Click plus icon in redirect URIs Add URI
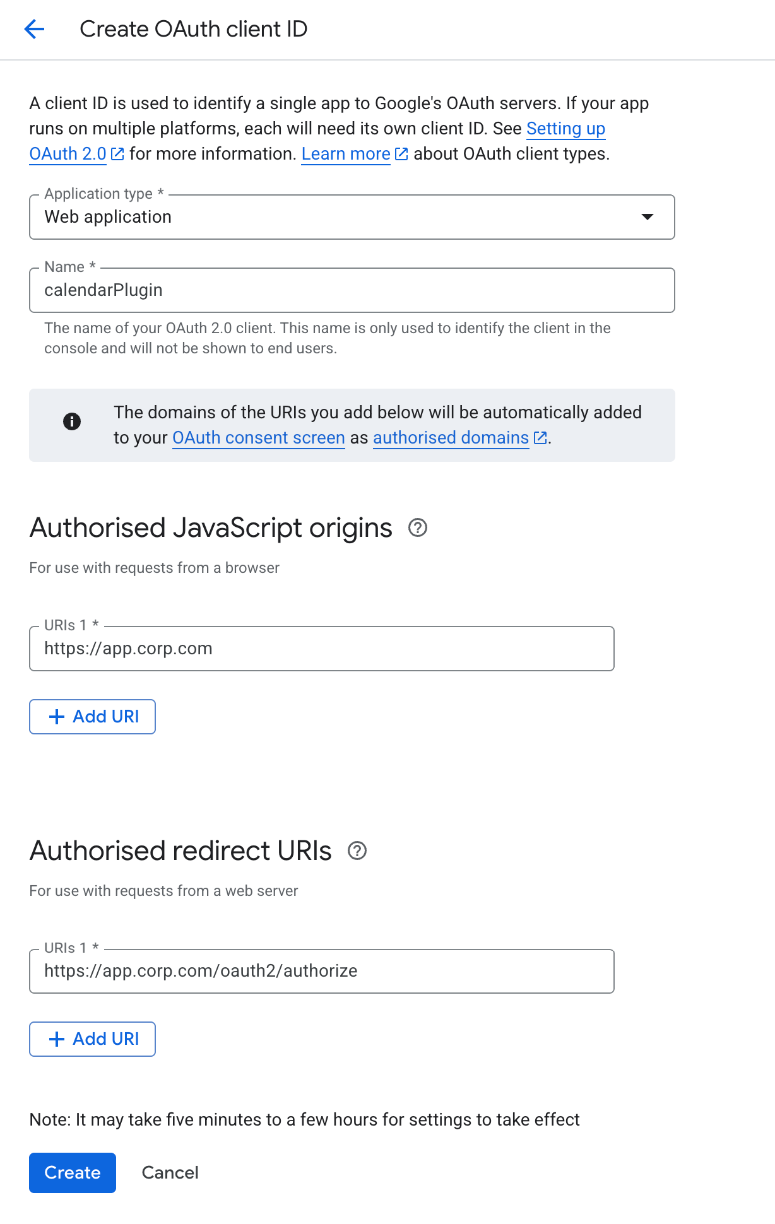775x1224 pixels. point(57,1039)
